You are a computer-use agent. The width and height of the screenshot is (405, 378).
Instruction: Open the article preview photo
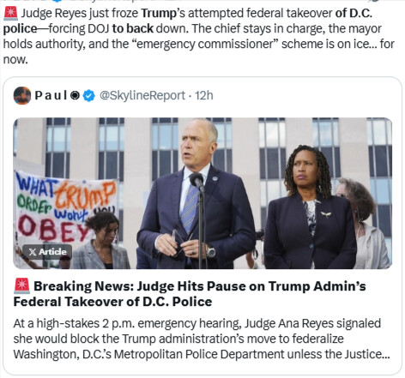(202, 193)
